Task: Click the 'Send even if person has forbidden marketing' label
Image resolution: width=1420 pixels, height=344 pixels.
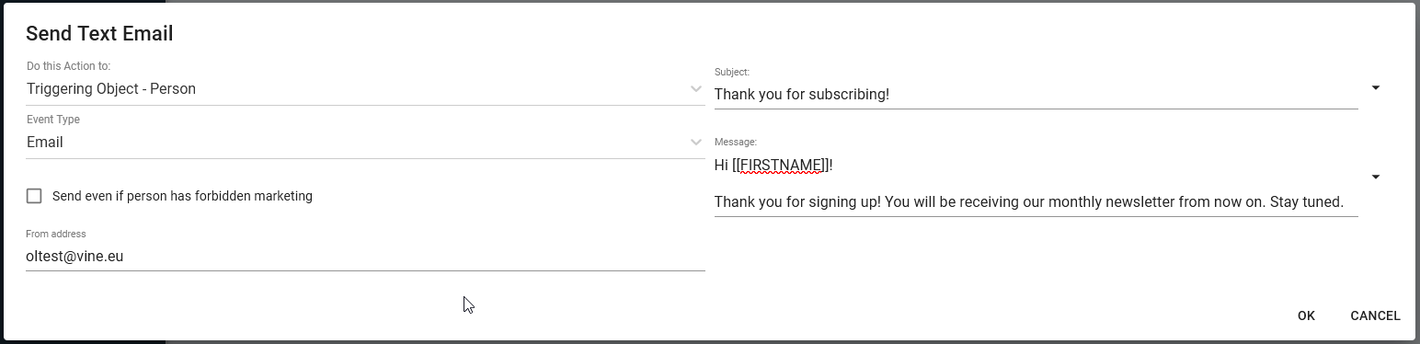Action: point(182,196)
